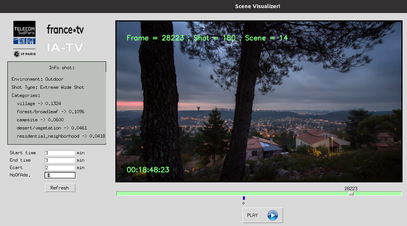Image resolution: width=407 pixels, height=226 pixels.
Task: Grab the frame slider handle at 28223
Action: point(351,193)
